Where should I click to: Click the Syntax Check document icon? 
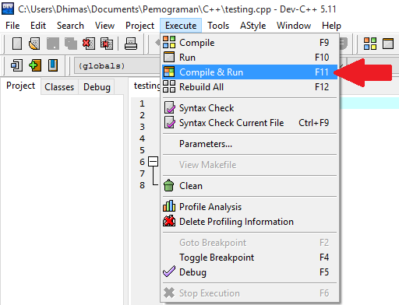pyautogui.click(x=170, y=107)
